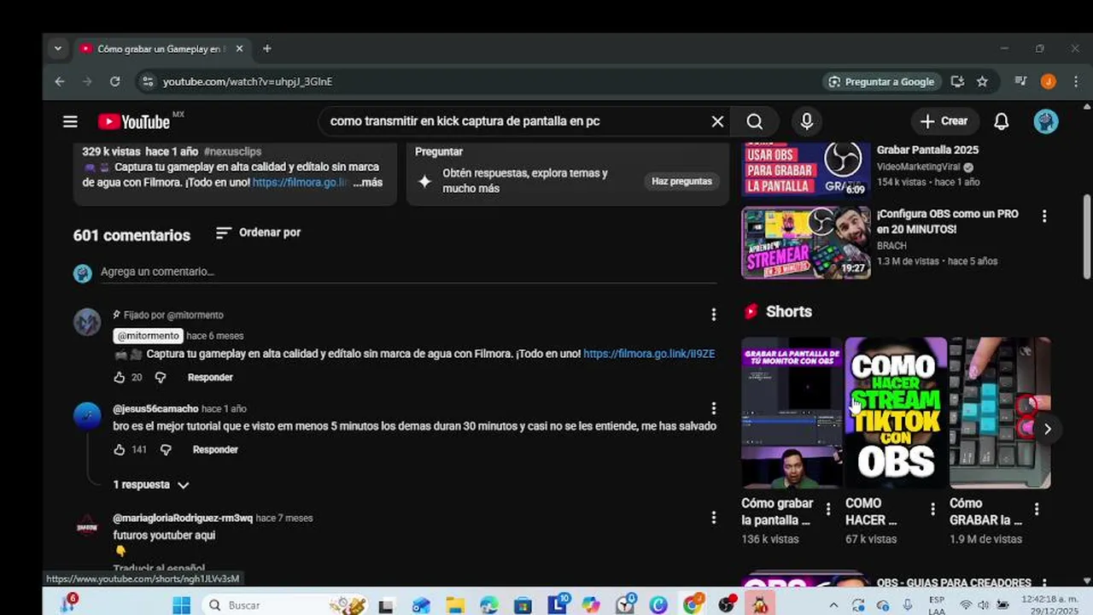Open the COMO HACER STREAM TIKTOK short
Image resolution: width=1093 pixels, height=615 pixels.
click(896, 413)
